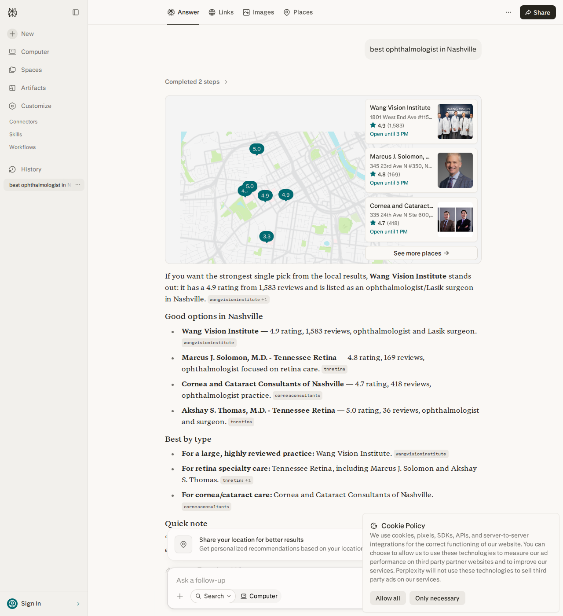Switch to the Links tab
The width and height of the screenshot is (563, 616).
click(x=221, y=12)
